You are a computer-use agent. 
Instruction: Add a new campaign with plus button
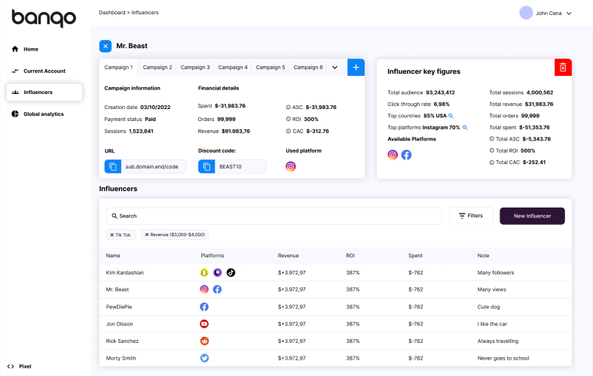pos(356,67)
